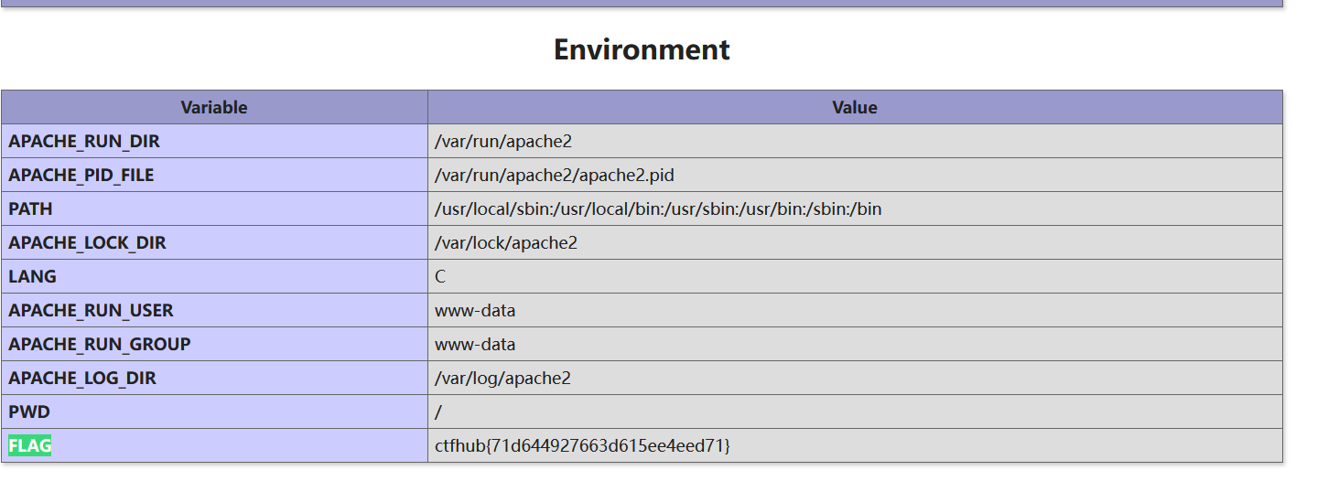1328x481 pixels.
Task: Click the LANG value C
Action: coord(440,277)
